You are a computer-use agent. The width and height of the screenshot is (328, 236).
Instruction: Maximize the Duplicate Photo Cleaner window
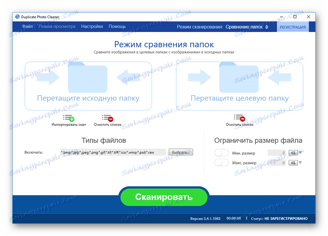coord(295,17)
